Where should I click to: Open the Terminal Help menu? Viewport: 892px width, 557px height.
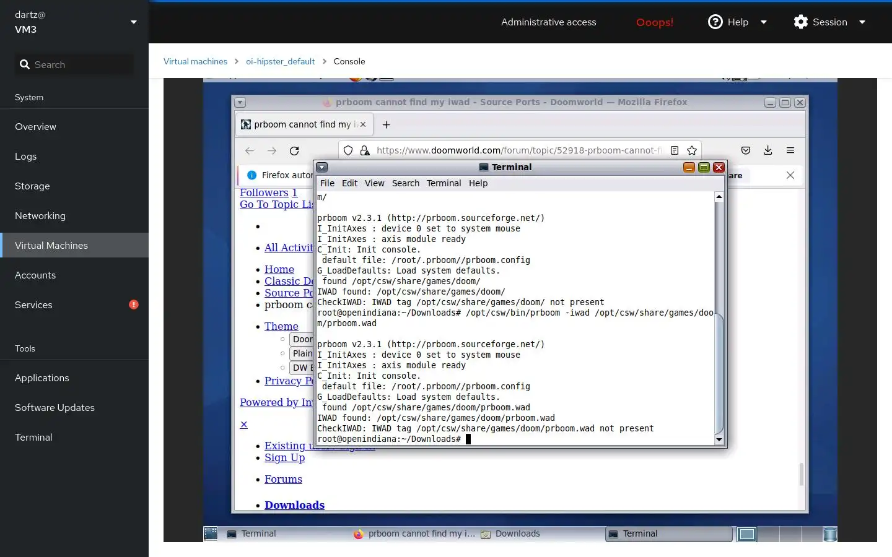coord(478,183)
